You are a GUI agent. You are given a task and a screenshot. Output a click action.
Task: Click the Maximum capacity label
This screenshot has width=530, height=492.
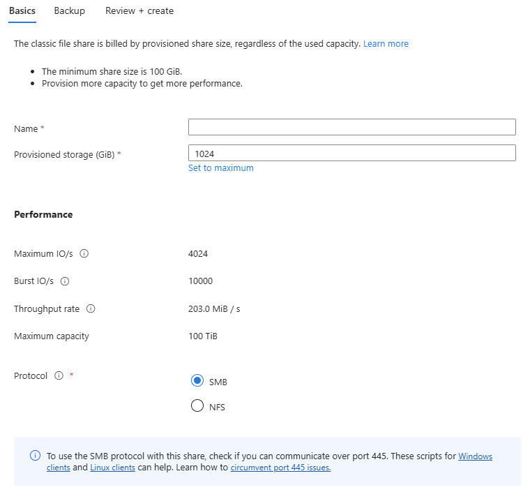52,336
